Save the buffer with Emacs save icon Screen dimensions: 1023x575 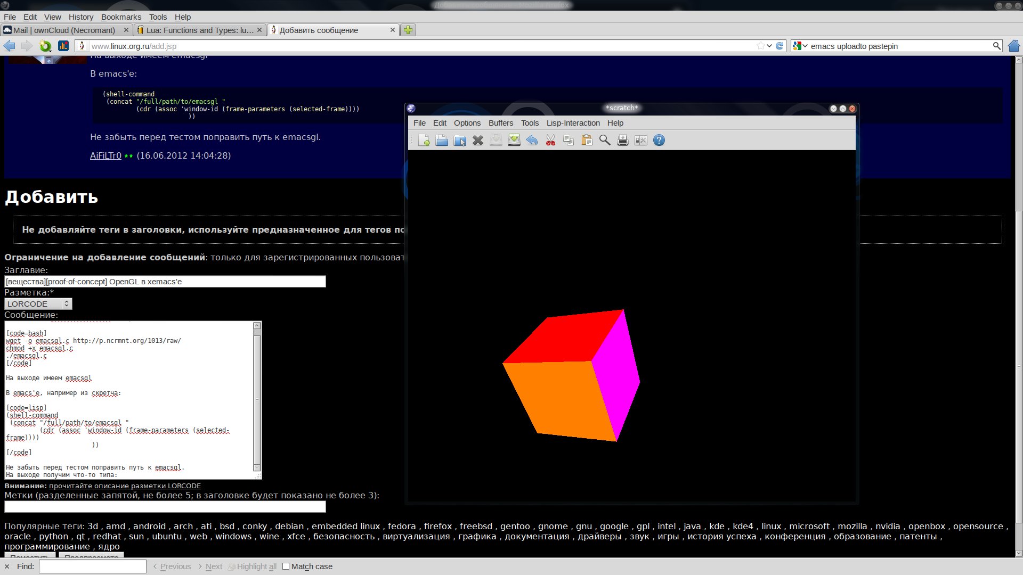tap(496, 140)
